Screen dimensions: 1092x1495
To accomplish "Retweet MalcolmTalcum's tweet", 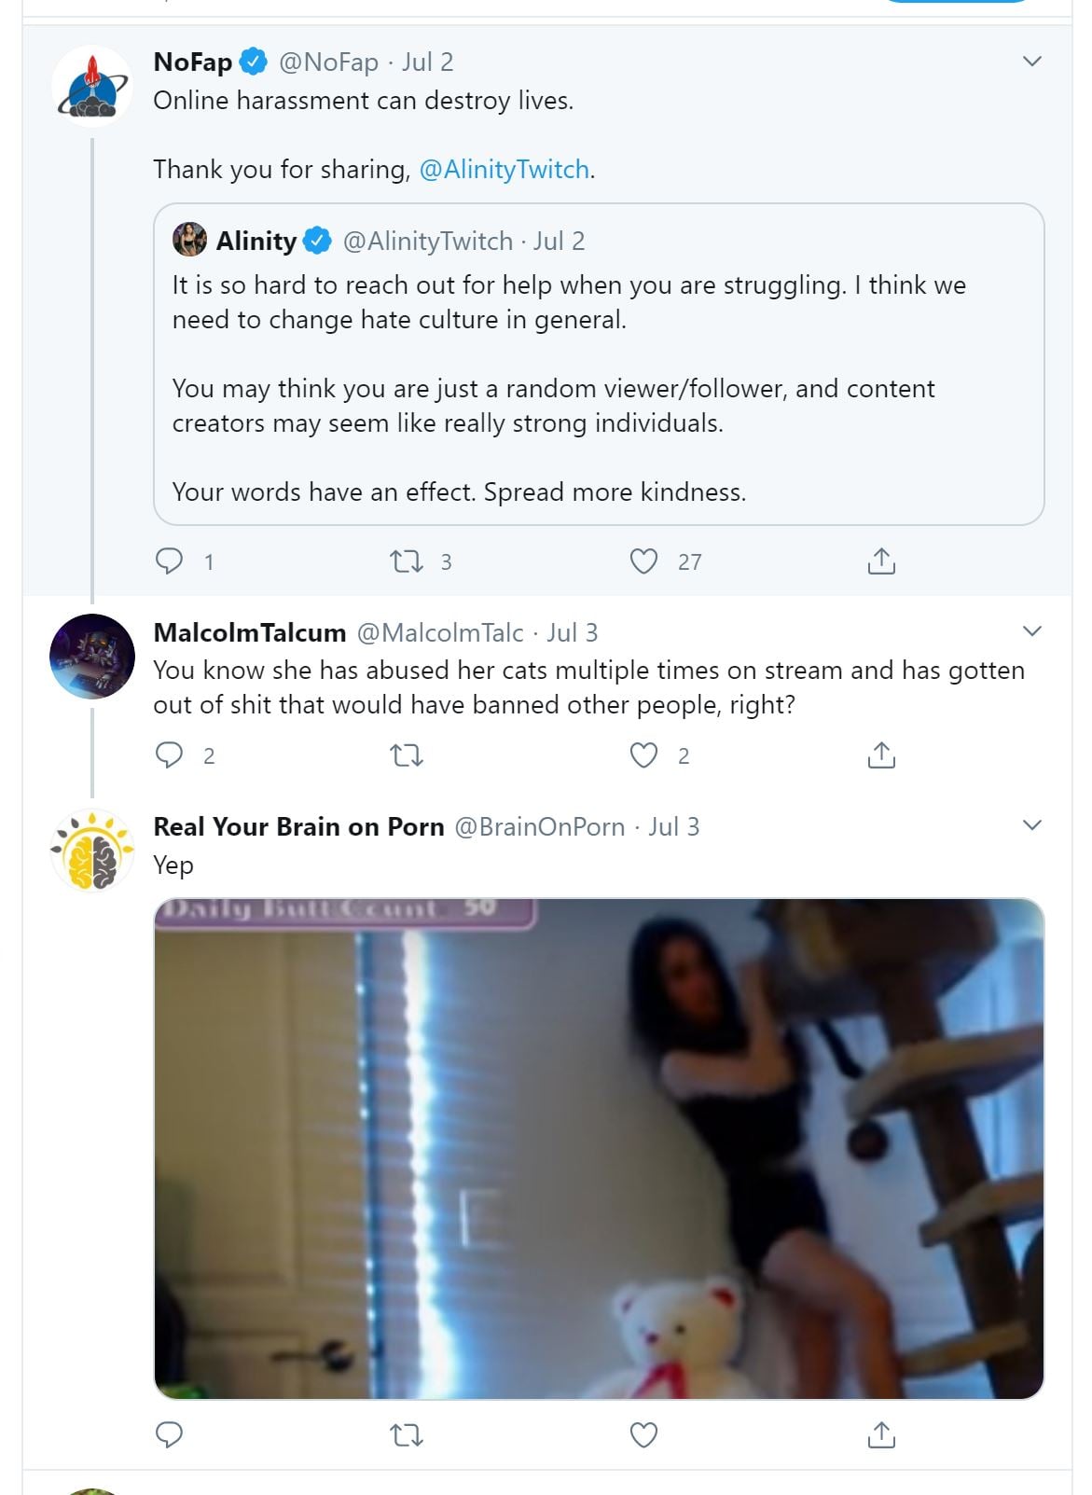I will 406,754.
